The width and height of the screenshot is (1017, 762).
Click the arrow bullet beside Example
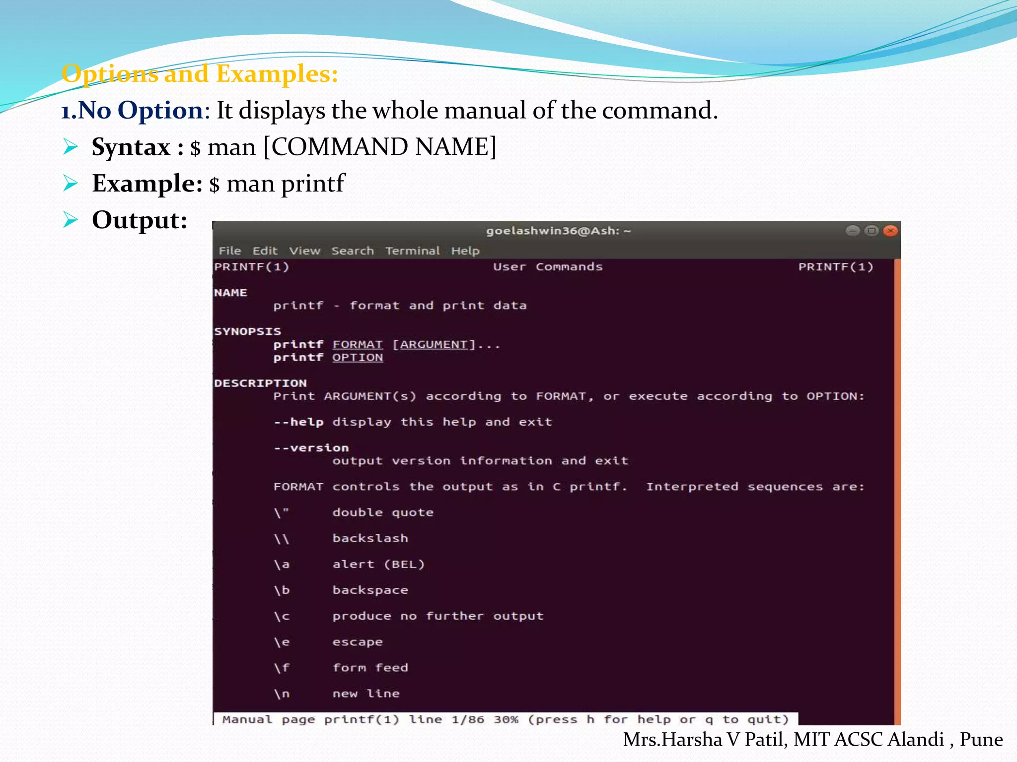click(71, 184)
